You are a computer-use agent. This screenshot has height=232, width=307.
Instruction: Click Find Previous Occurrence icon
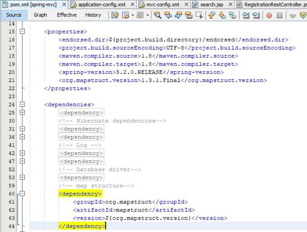point(168,15)
